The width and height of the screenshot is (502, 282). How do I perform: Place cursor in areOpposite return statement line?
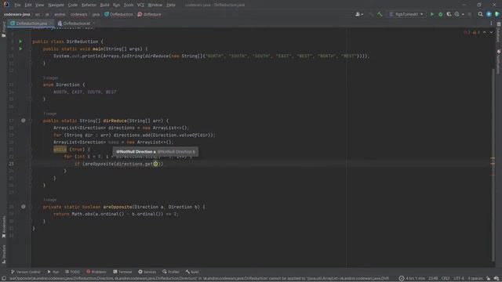[116, 214]
